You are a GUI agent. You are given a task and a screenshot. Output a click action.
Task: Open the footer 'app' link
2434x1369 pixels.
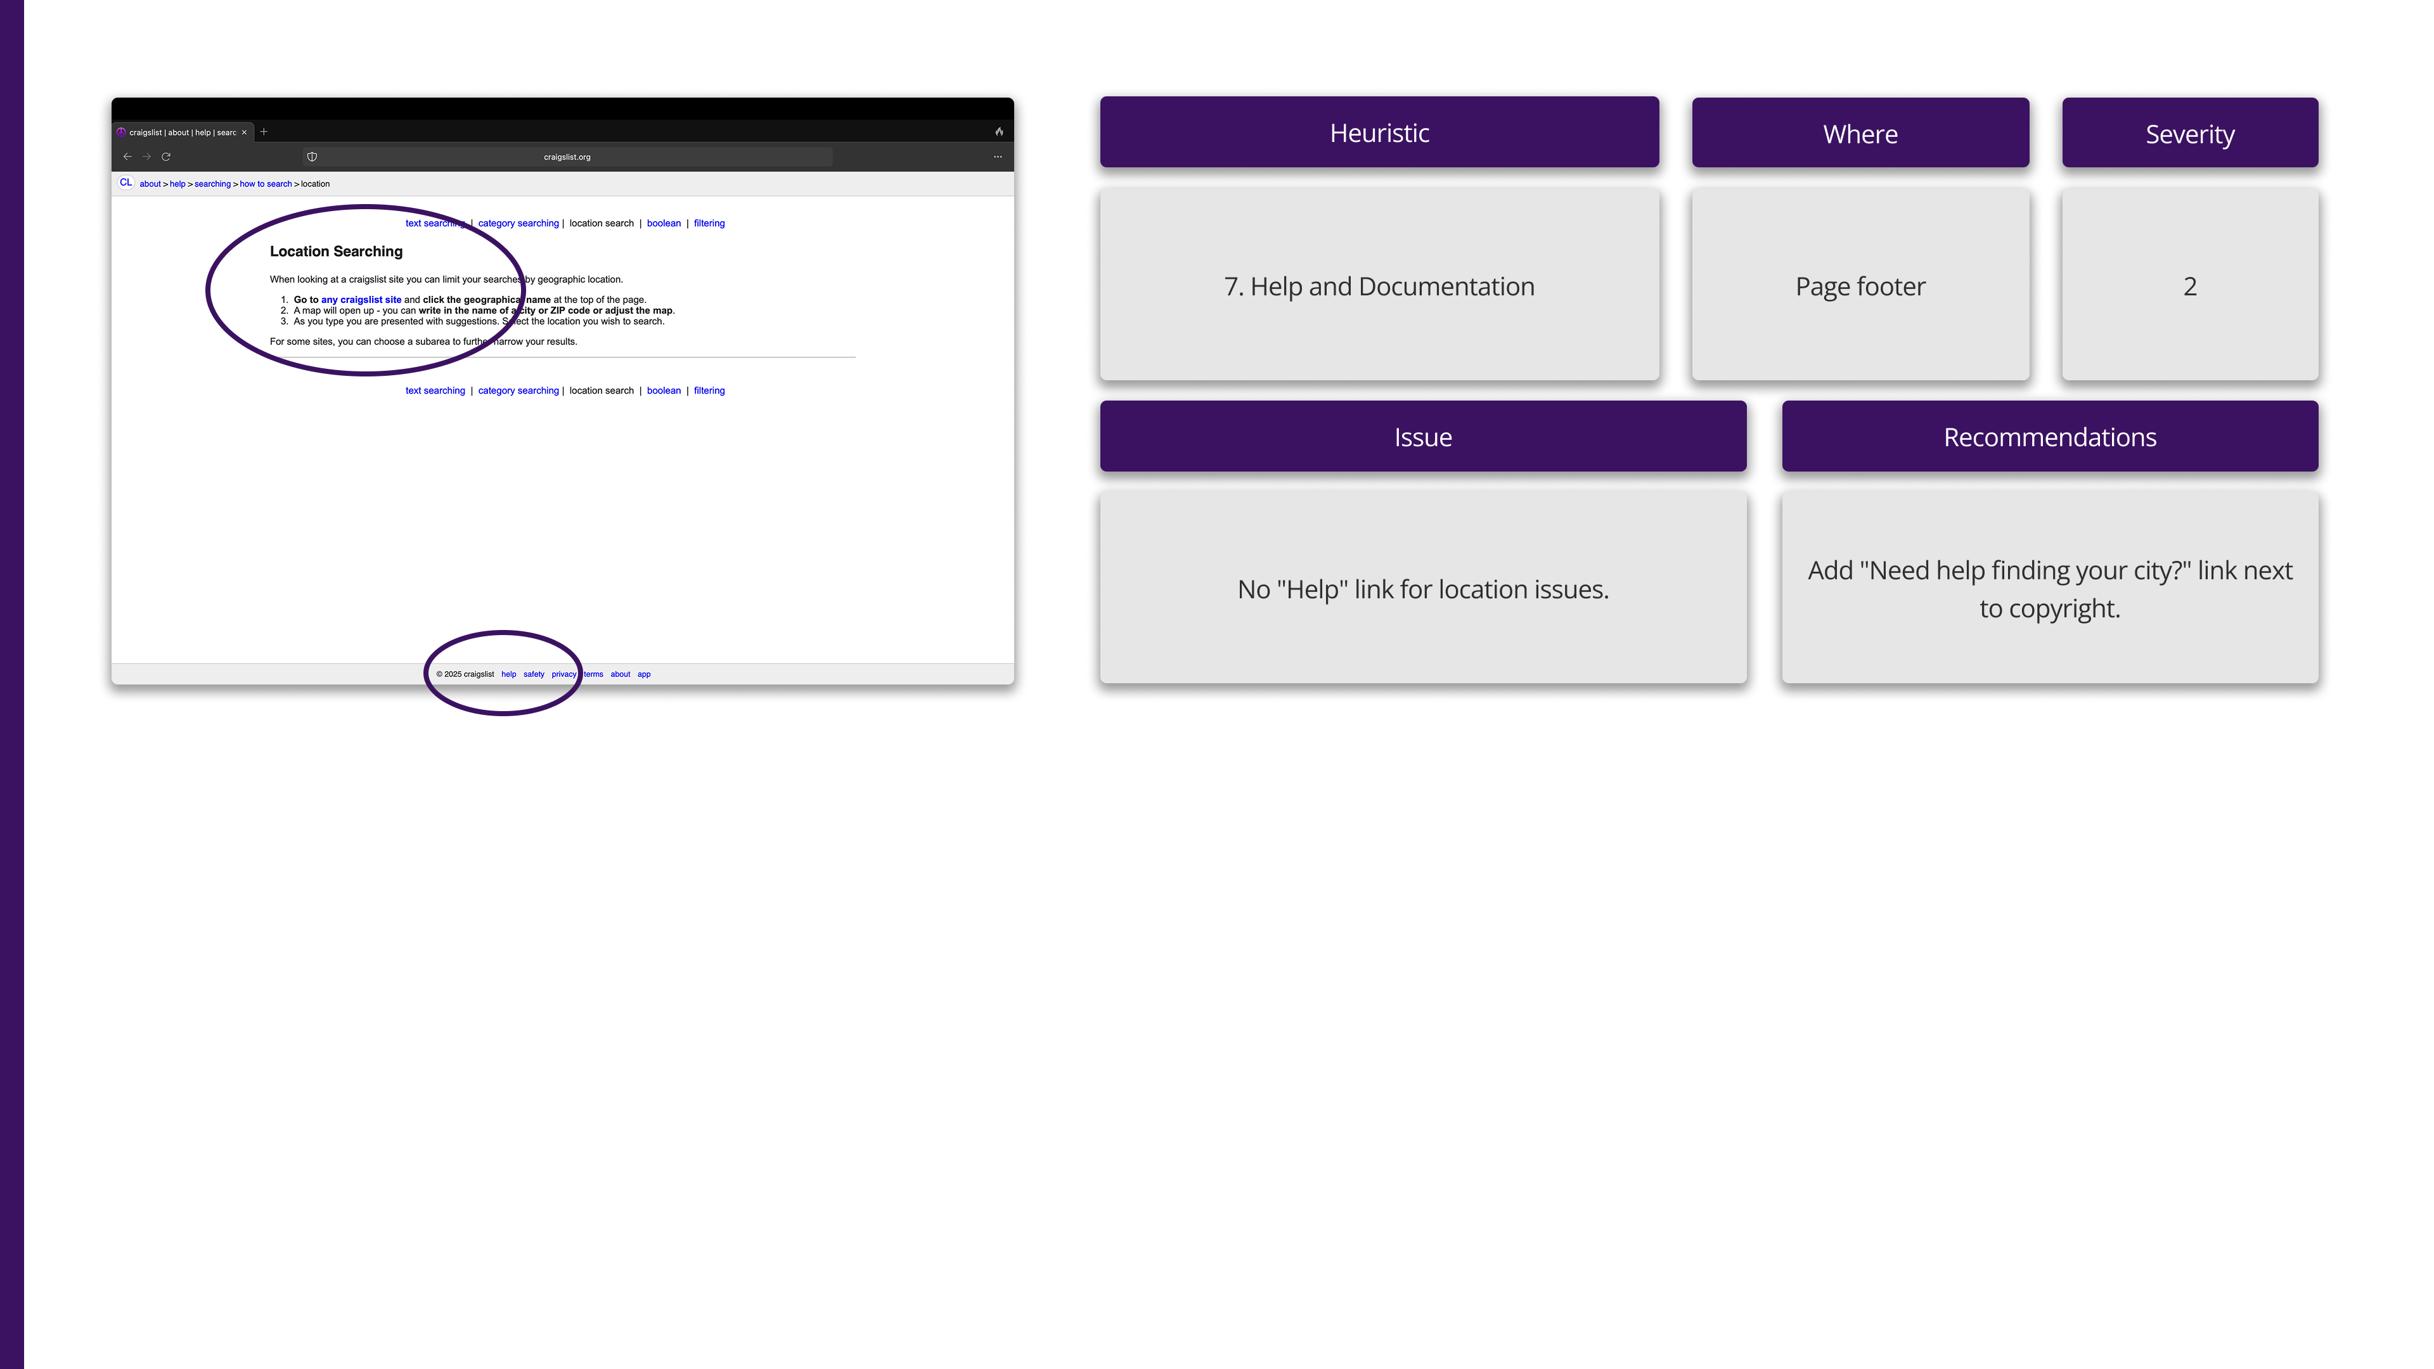[x=643, y=674]
